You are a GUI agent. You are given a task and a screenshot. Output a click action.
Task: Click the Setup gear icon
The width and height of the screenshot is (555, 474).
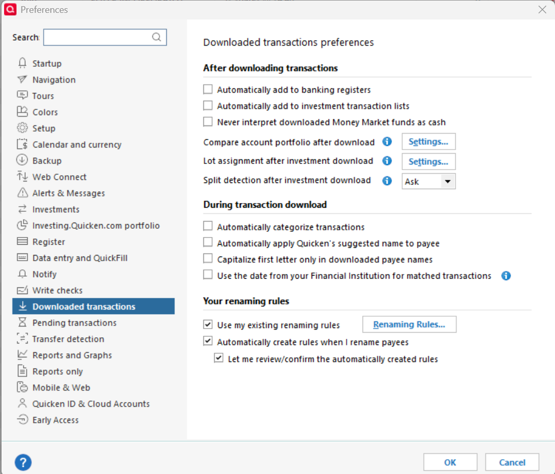coord(22,127)
